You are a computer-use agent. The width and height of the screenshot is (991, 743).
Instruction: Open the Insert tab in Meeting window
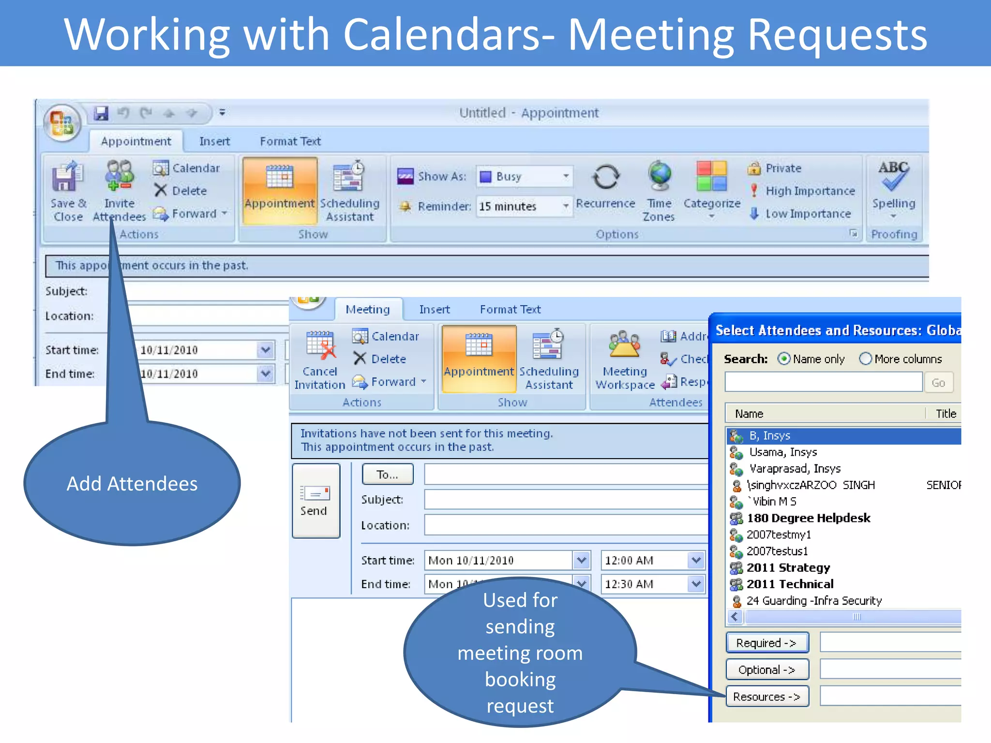click(x=434, y=310)
